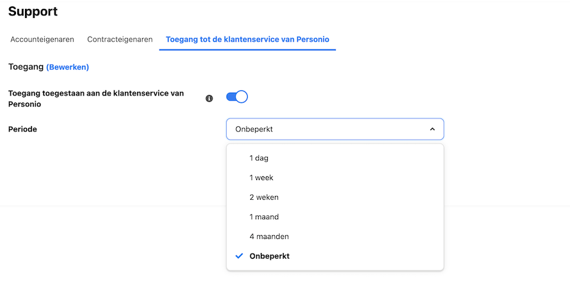Collapse the Periode dropdown via chevron arrow
The width and height of the screenshot is (570, 305).
tap(432, 129)
